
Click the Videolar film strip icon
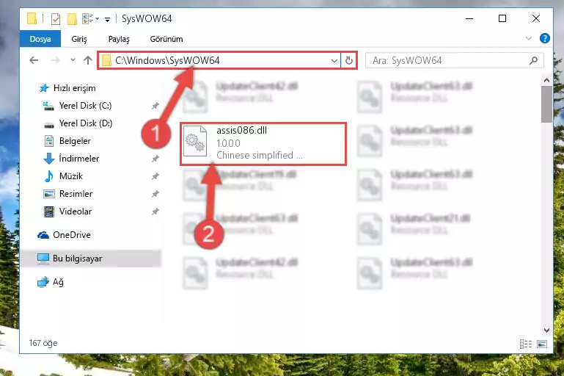49,211
